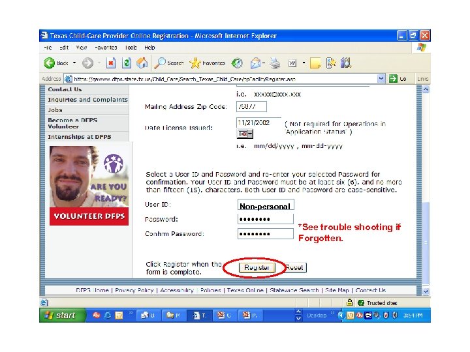Open Accessibility footer link

point(177,290)
